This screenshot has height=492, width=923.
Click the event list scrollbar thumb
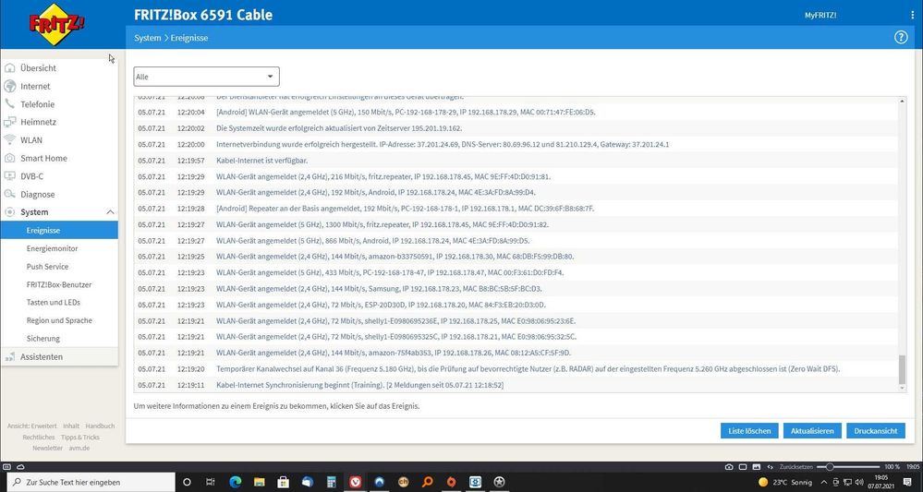(902, 369)
